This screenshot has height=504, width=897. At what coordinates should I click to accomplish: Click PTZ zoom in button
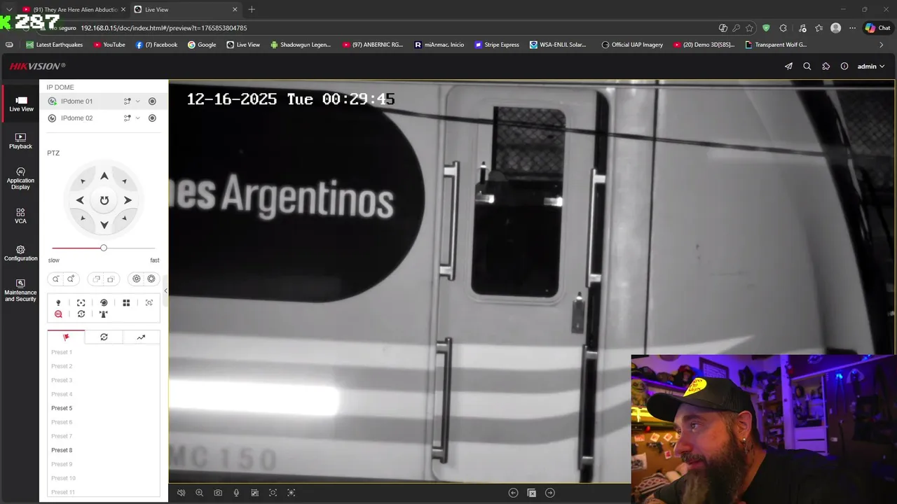tap(71, 279)
